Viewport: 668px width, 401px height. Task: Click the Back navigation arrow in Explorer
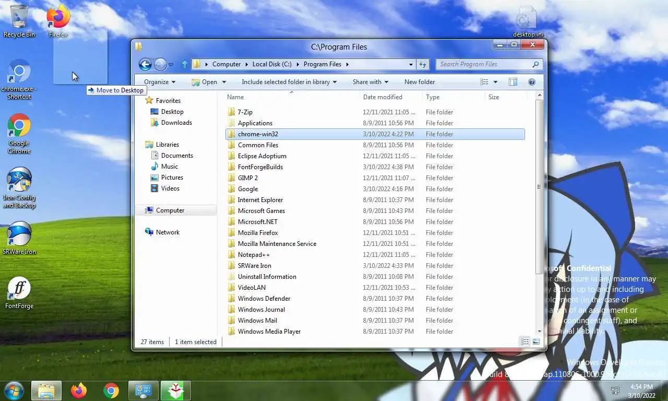[x=145, y=64]
